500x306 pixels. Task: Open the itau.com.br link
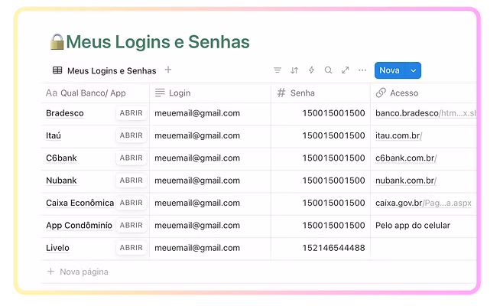pos(398,136)
